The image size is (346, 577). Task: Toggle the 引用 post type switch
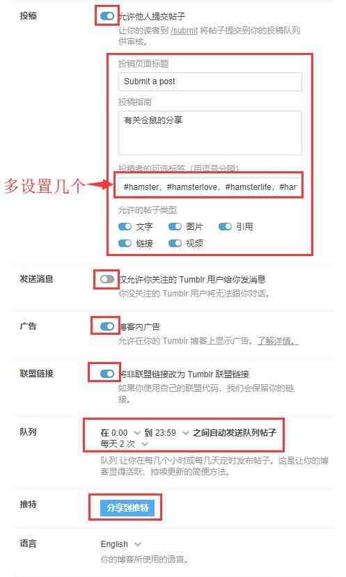tap(225, 227)
